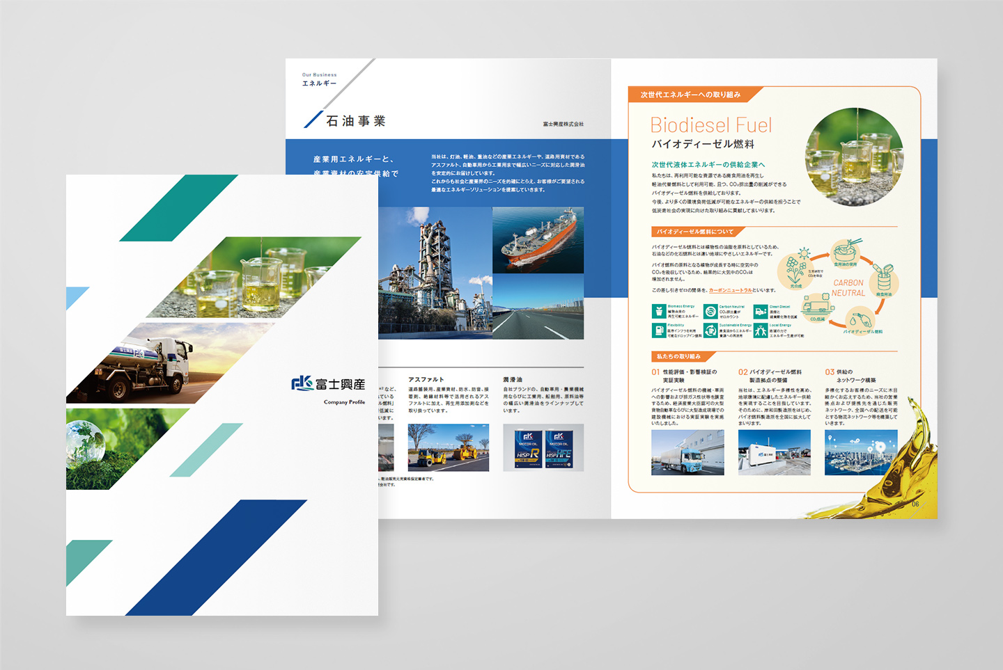Click the Biomass Energy plant pot icon
This screenshot has width=1003, height=670.
pos(658,311)
